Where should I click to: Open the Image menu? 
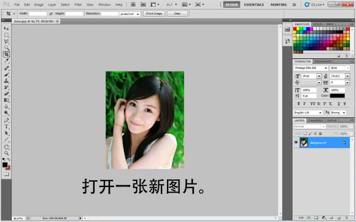39,4
